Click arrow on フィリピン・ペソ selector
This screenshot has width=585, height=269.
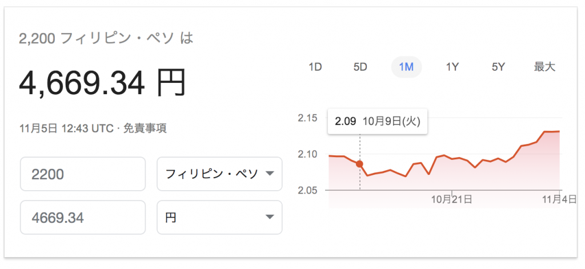(270, 174)
